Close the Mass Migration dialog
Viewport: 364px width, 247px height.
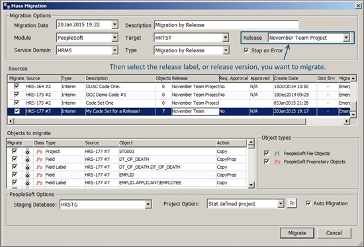[x=358, y=6]
